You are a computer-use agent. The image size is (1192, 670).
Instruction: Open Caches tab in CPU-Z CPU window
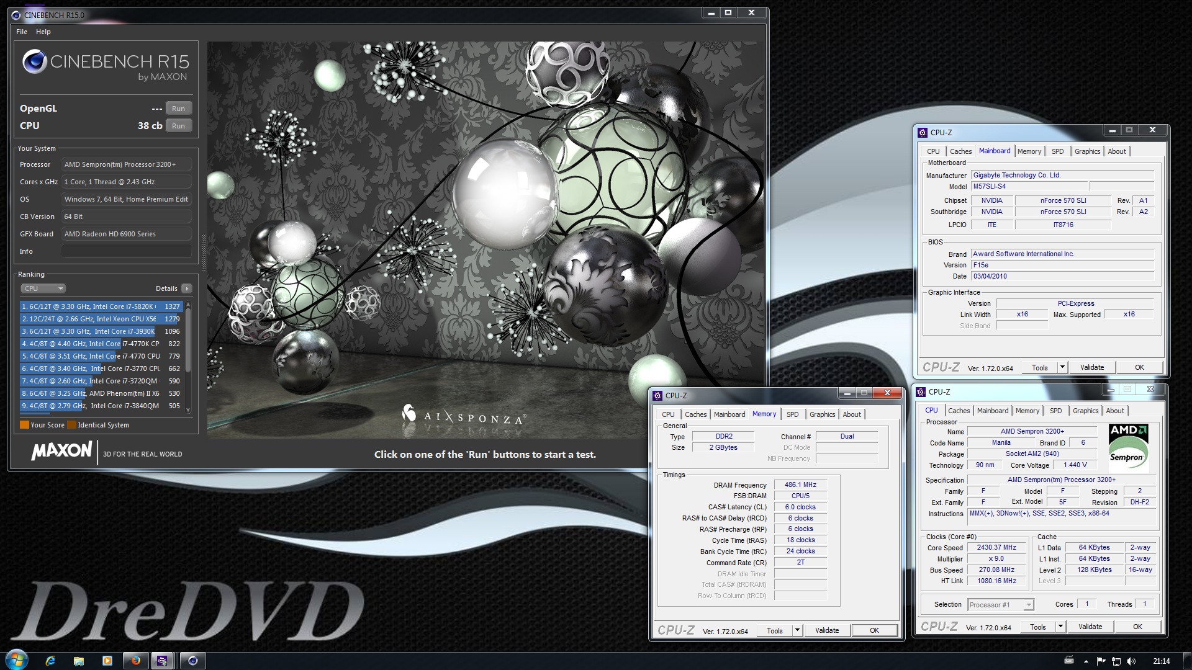[x=959, y=411]
